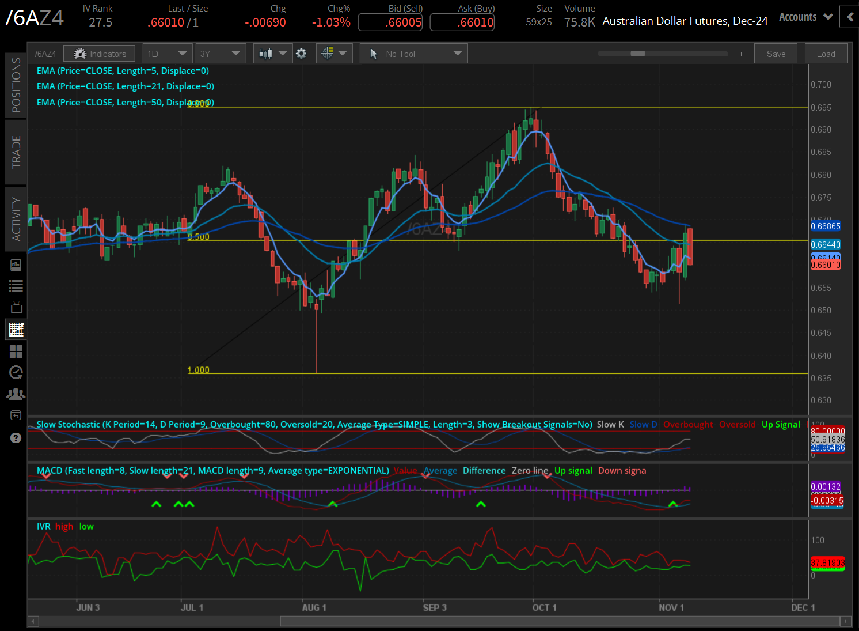Click the Indicators button
Screen dimensions: 859x631
(x=99, y=53)
